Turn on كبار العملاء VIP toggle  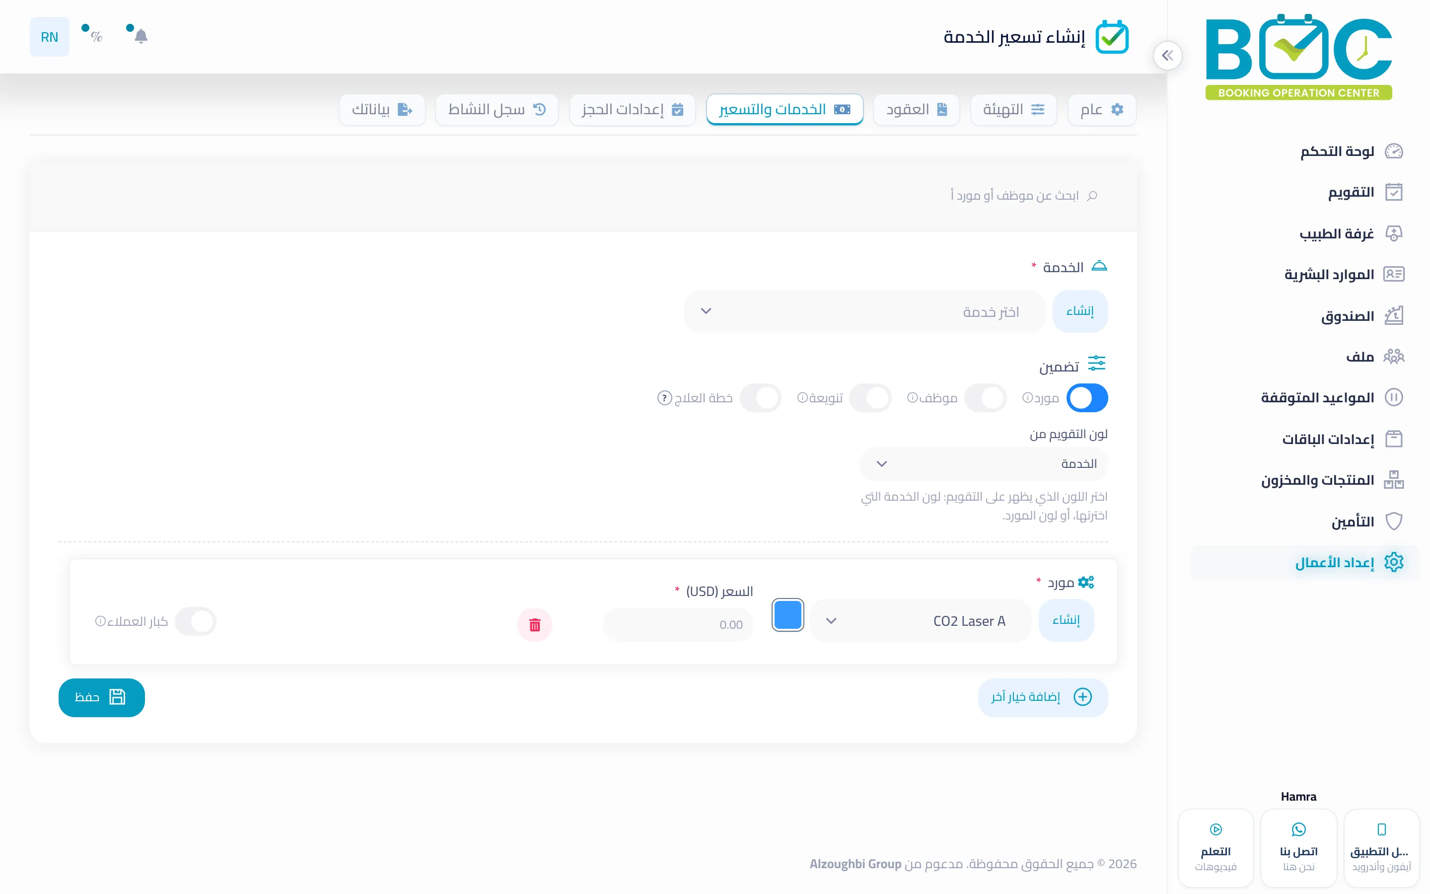(x=196, y=621)
